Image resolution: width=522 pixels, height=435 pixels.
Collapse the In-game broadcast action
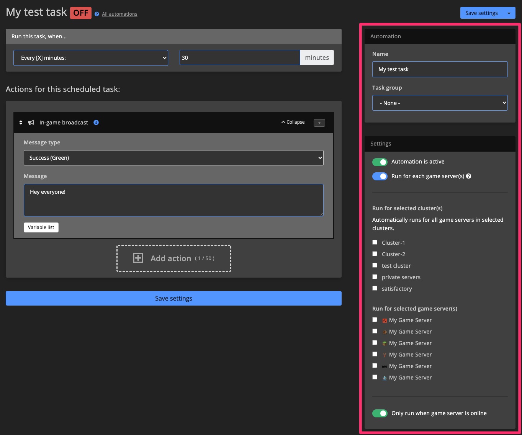point(293,122)
